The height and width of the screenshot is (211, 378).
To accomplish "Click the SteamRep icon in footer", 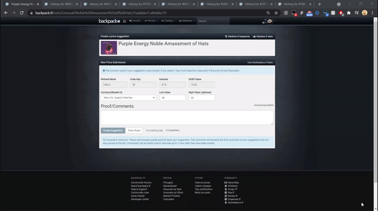I will coord(226,183).
